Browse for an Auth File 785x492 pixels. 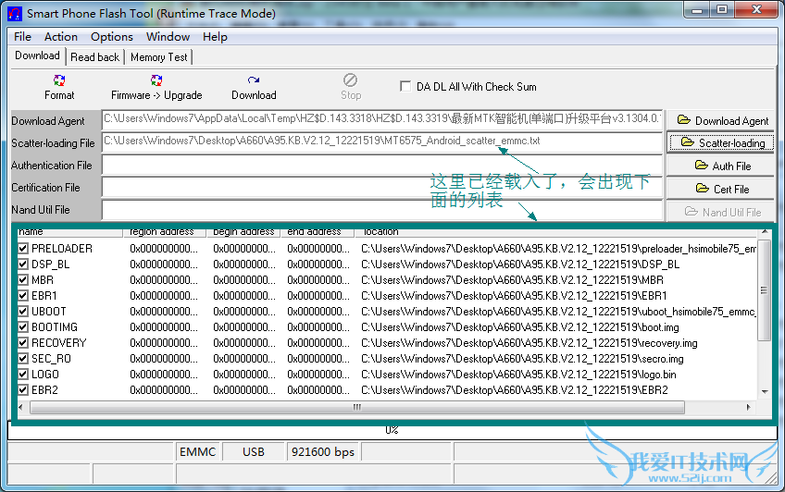pos(722,166)
